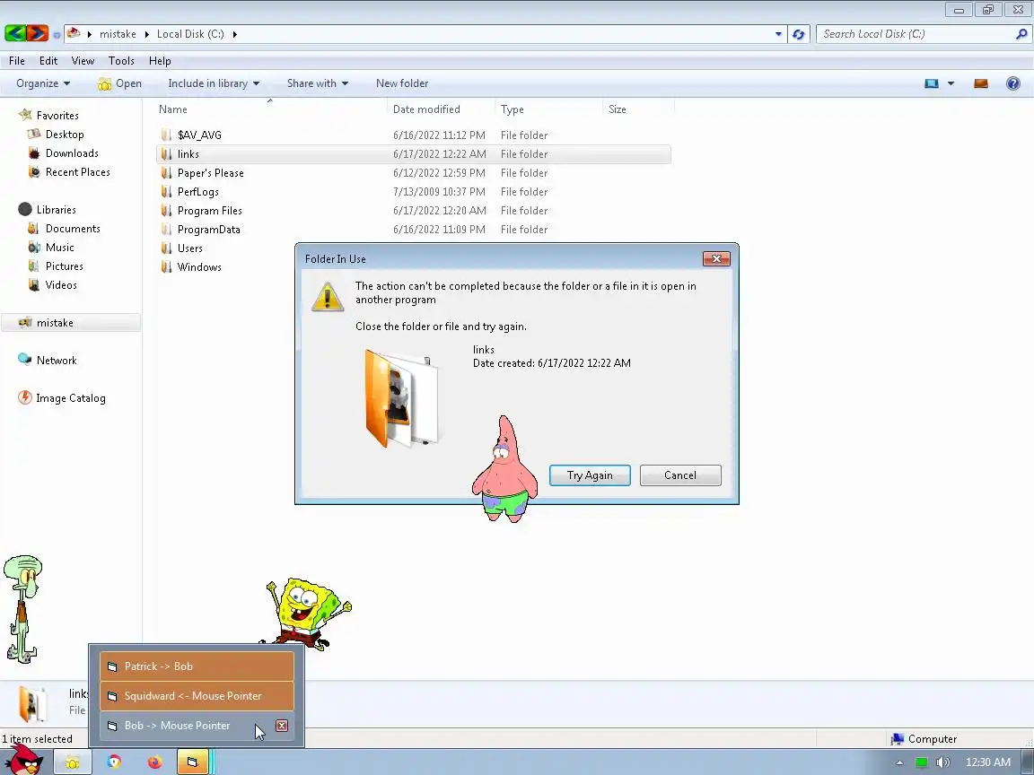1034x775 pixels.
Task: Click the volume speaker tray icon
Action: click(942, 762)
